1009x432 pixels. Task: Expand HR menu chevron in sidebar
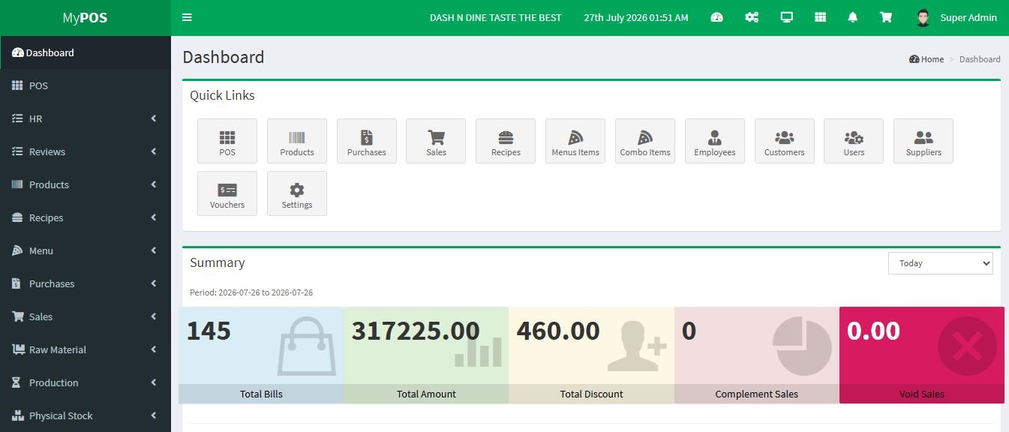point(153,118)
